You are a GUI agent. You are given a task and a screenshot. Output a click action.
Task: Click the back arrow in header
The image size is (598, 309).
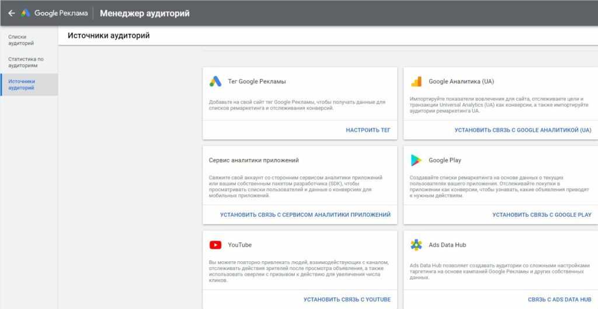click(11, 13)
